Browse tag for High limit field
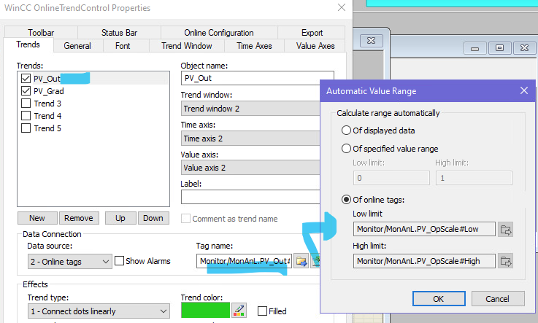538x323 pixels. pyautogui.click(x=505, y=261)
